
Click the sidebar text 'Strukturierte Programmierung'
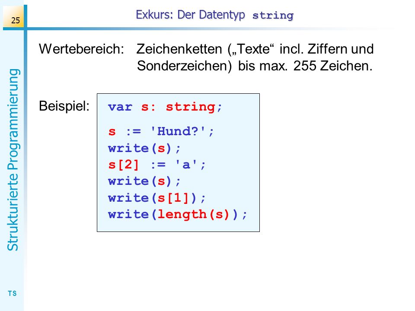pos(13,160)
